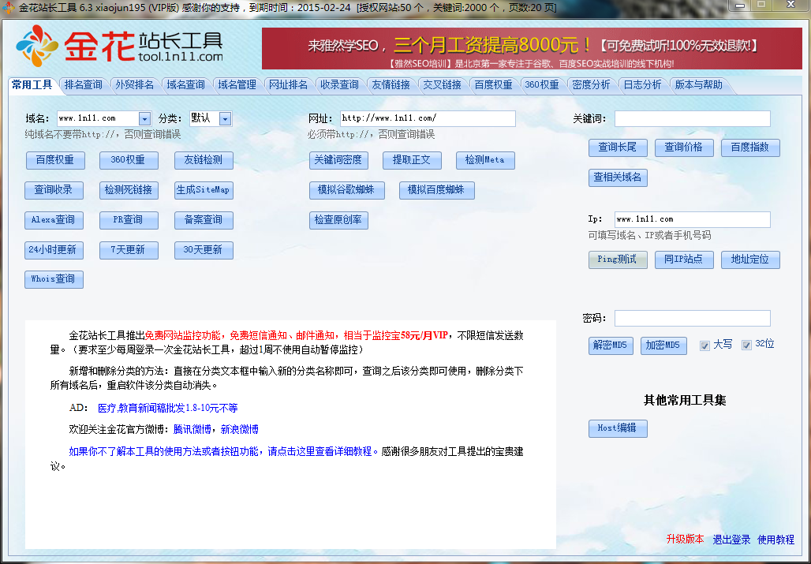Click the 7天更新 button

[x=129, y=250]
